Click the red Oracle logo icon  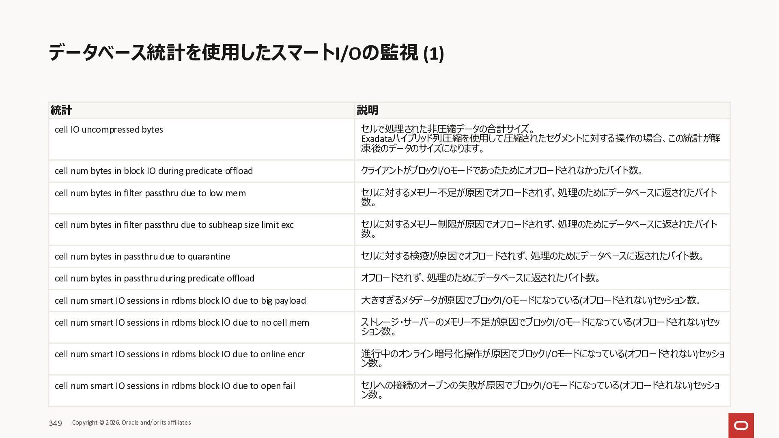741,425
